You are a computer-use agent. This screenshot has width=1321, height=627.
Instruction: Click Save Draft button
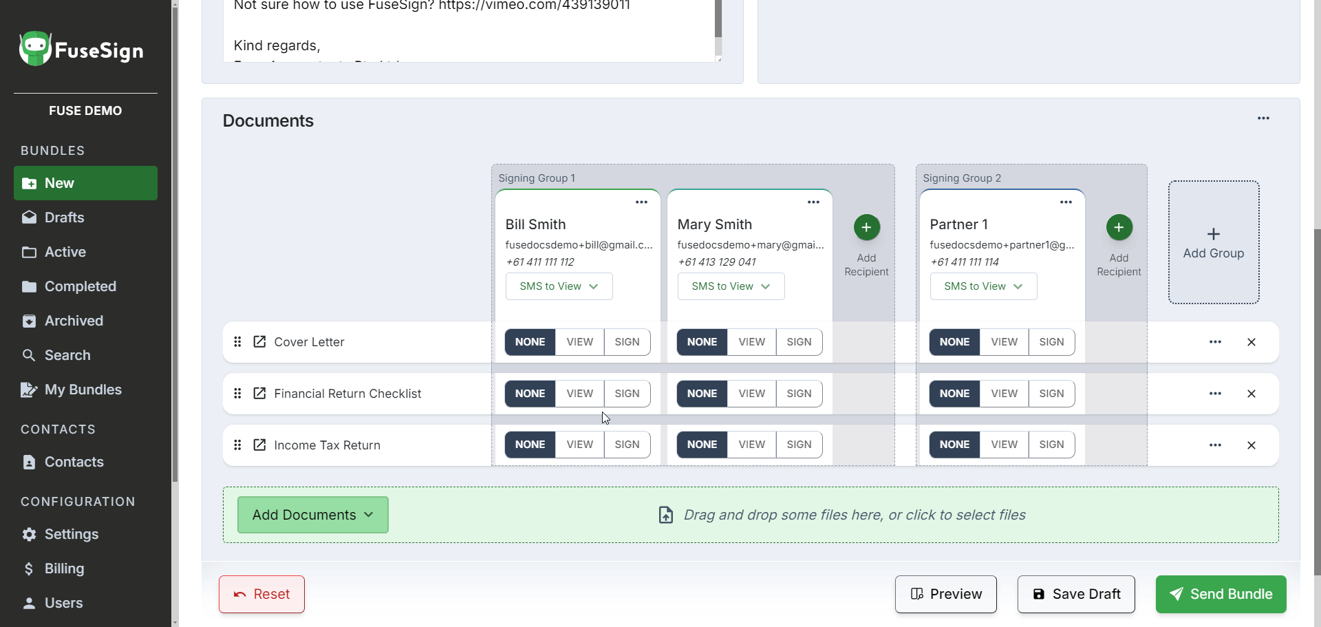(x=1076, y=594)
